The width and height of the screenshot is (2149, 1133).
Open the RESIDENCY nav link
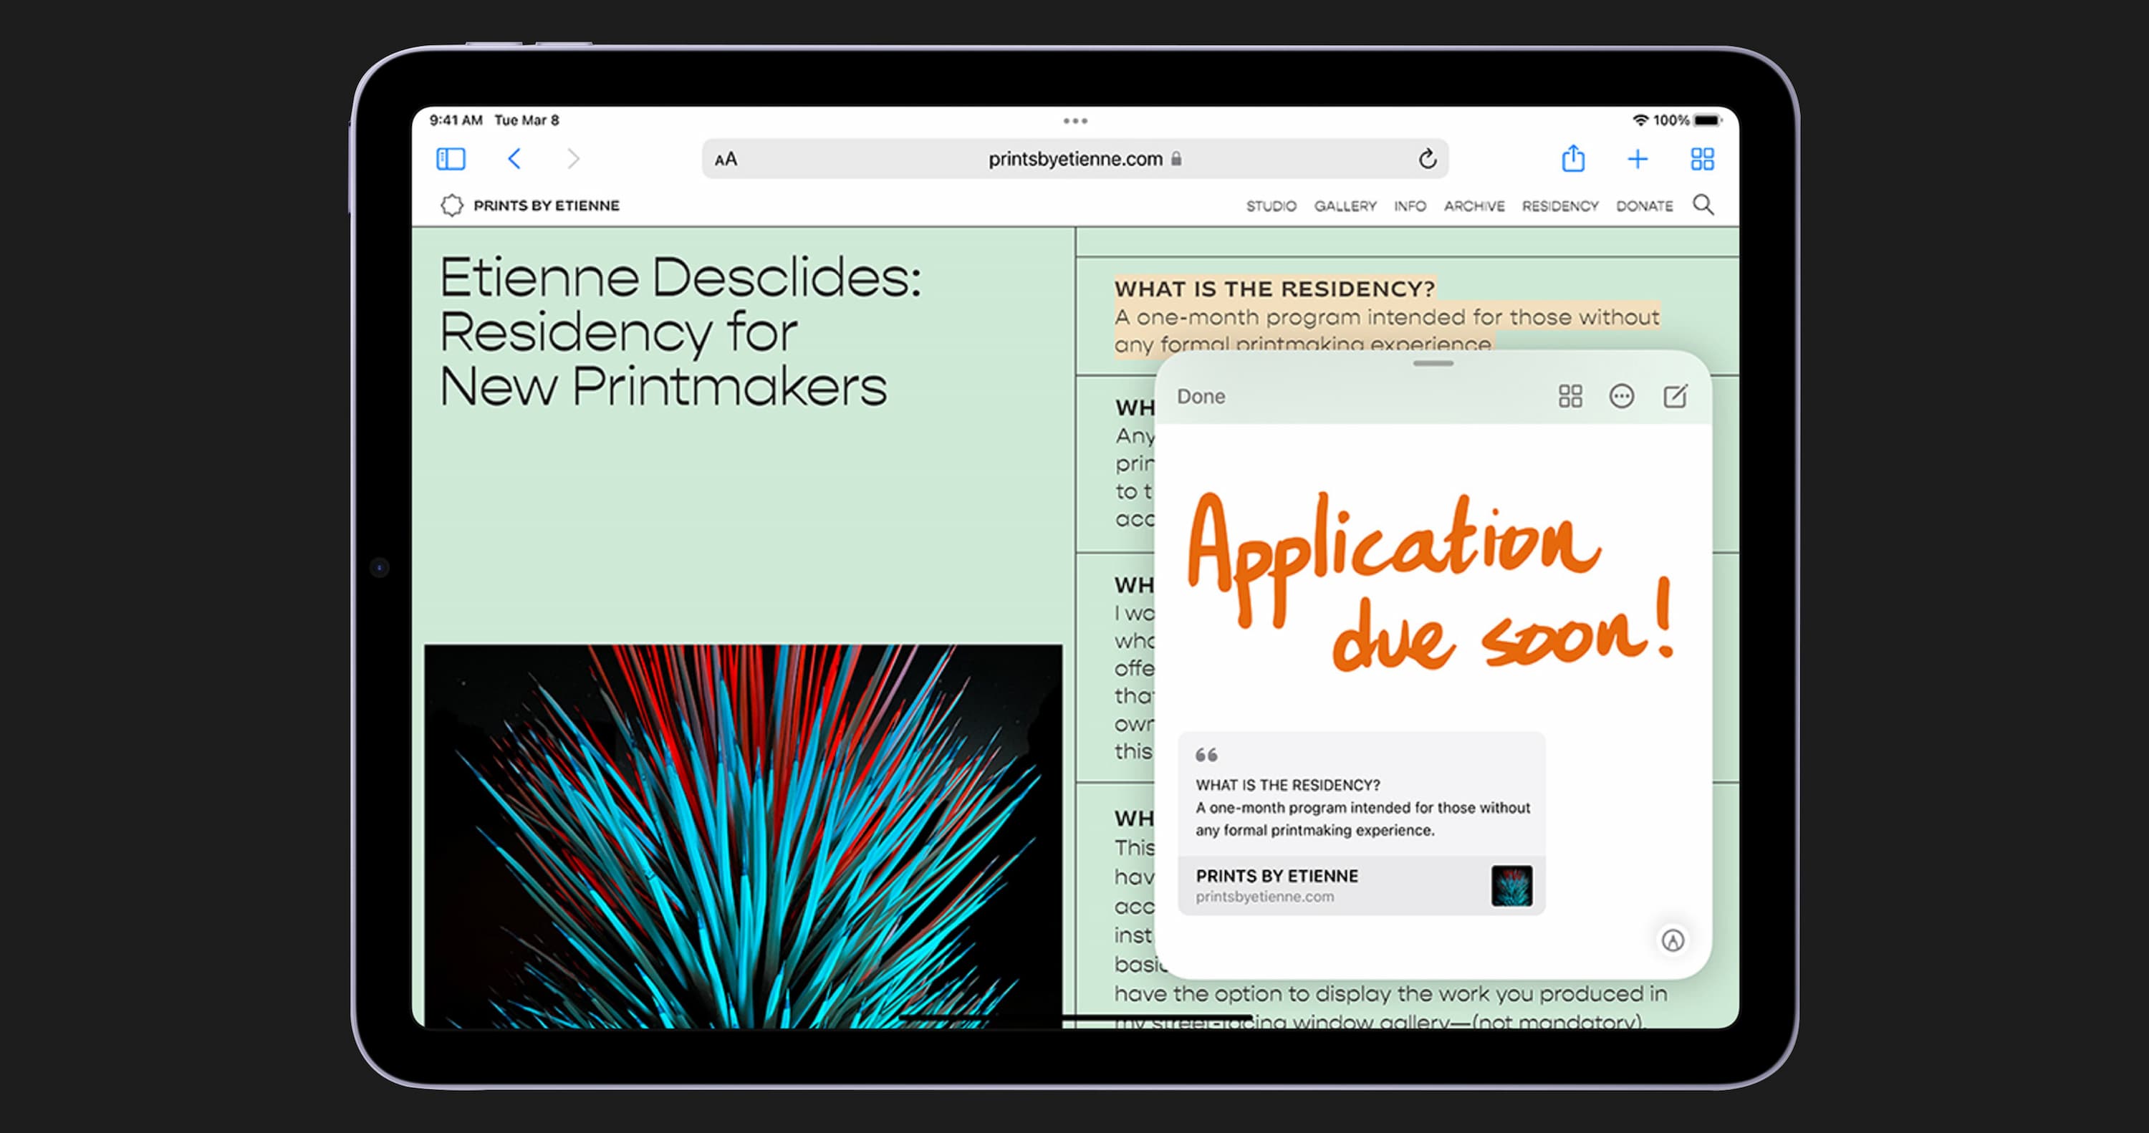pyautogui.click(x=1559, y=206)
